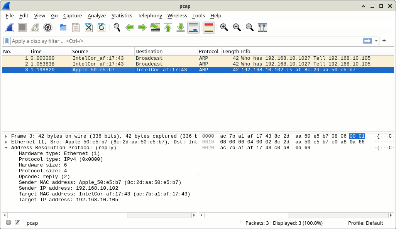Go back in packet history arrow
The height and width of the screenshot is (229, 396).
pos(130,27)
